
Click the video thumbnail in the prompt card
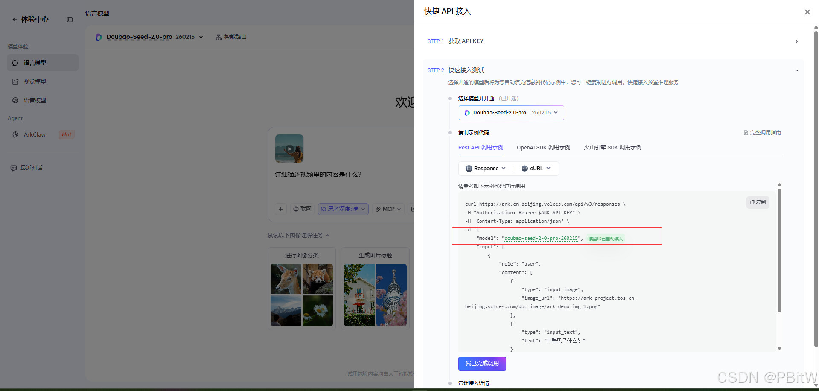pyautogui.click(x=289, y=149)
